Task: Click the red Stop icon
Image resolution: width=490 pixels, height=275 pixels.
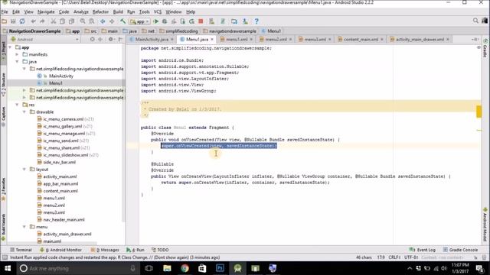Action: pos(201,21)
